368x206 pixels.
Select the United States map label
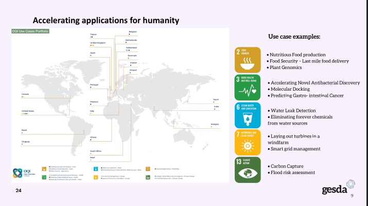point(27,111)
